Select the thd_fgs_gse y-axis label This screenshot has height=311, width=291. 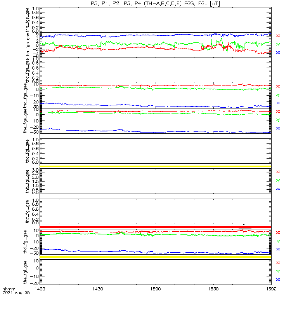(25, 96)
